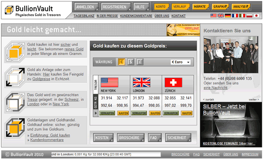Click the KAUFEN button under London
This screenshot has width=263, height=160.
coord(155,113)
